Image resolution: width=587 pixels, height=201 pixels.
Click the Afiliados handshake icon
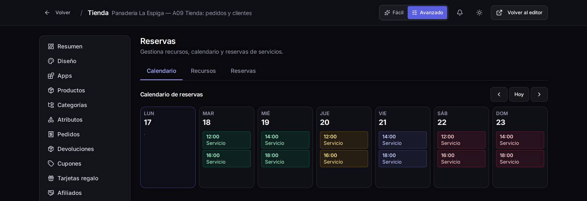point(51,193)
